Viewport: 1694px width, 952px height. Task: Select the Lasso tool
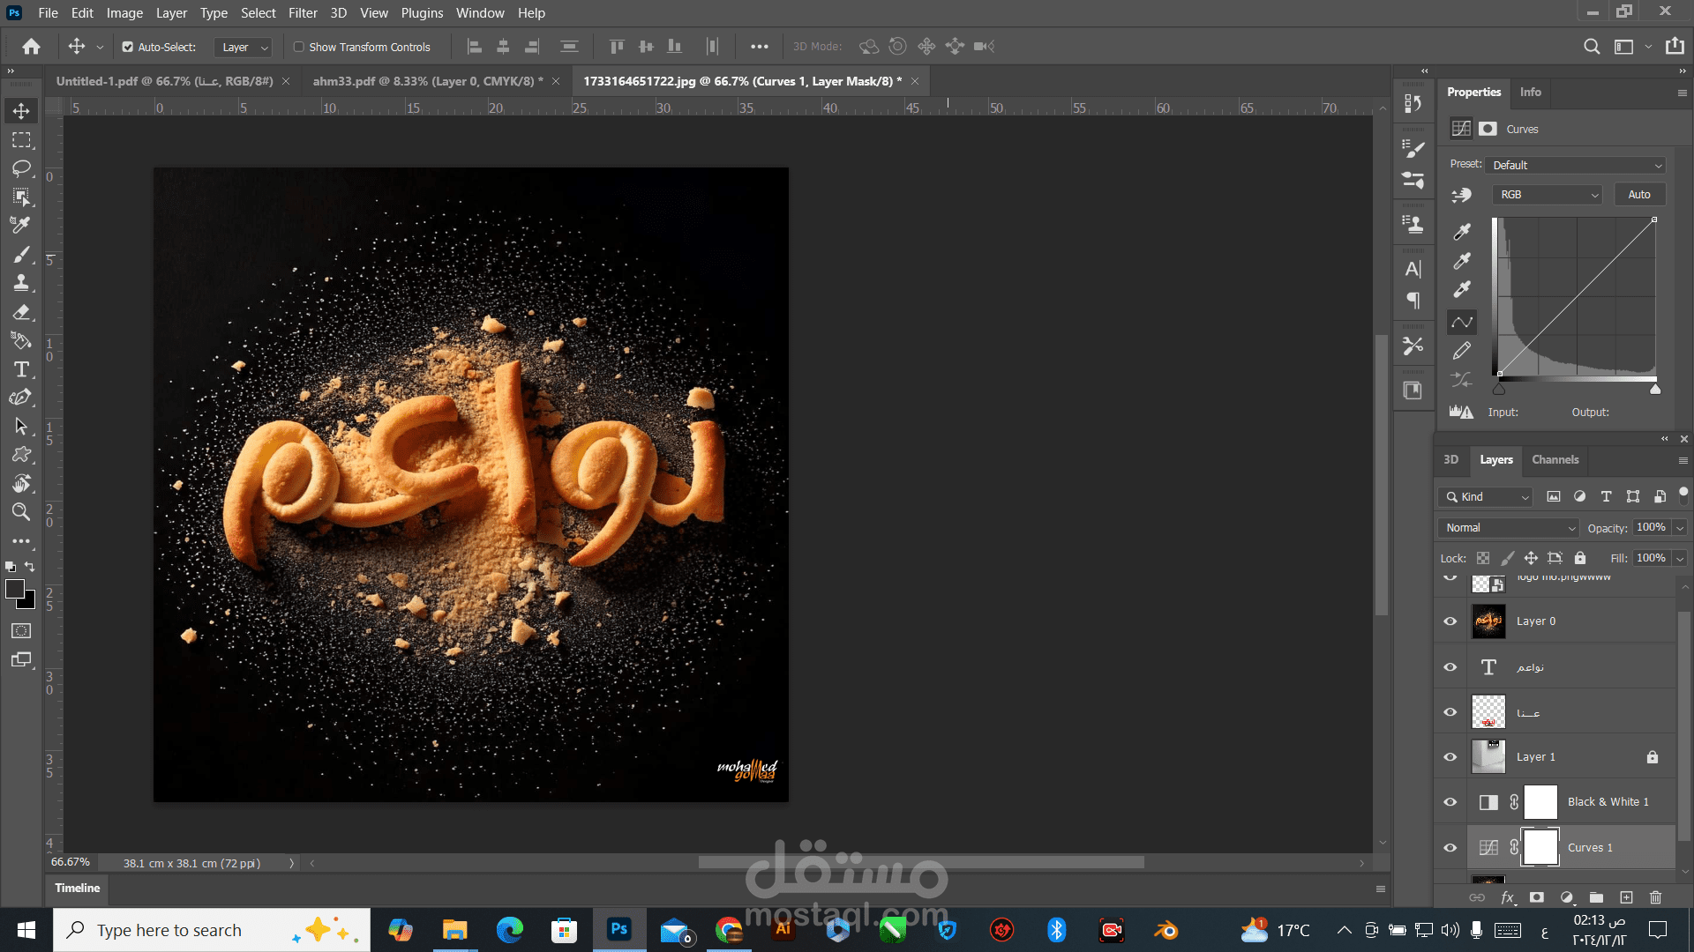tap(21, 167)
